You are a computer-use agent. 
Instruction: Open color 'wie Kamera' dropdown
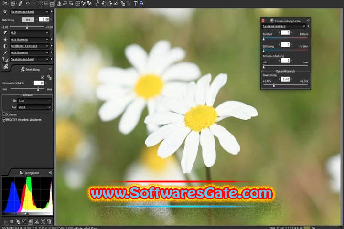(x=30, y=52)
